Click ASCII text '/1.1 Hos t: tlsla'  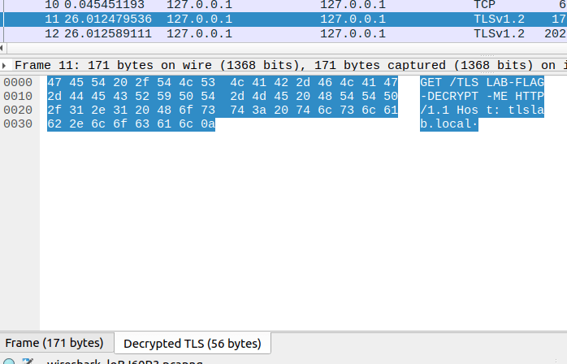(482, 110)
